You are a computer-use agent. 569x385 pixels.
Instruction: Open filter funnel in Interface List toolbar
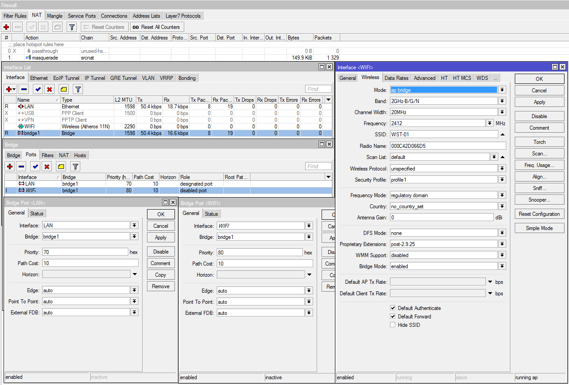pyautogui.click(x=78, y=89)
